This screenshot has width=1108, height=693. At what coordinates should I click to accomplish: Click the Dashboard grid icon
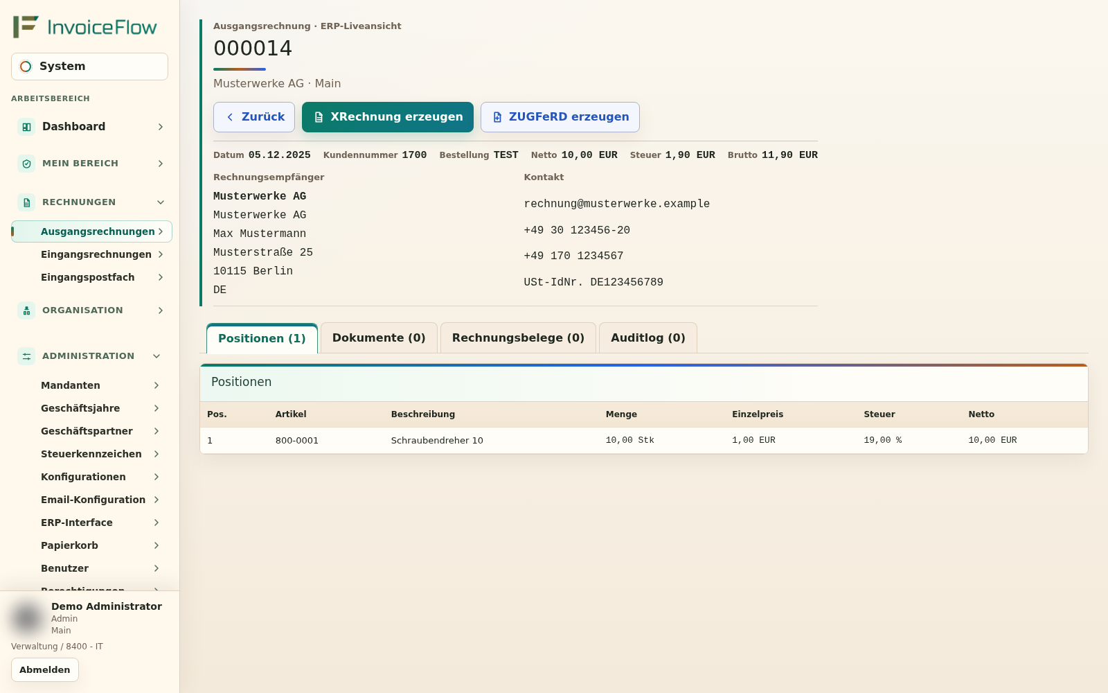click(26, 127)
